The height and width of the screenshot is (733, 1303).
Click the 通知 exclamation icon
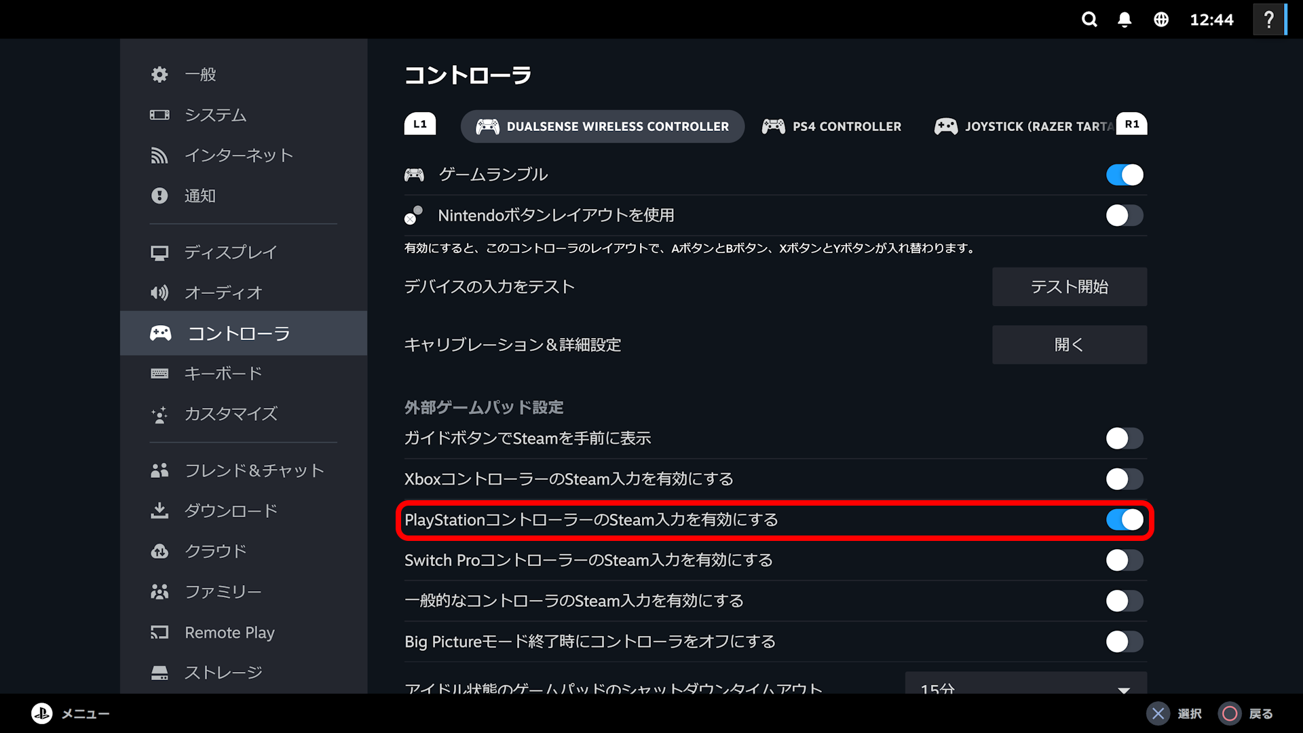point(159,196)
